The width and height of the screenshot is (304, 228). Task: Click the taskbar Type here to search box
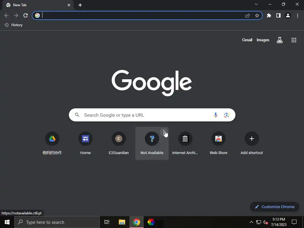point(57,222)
